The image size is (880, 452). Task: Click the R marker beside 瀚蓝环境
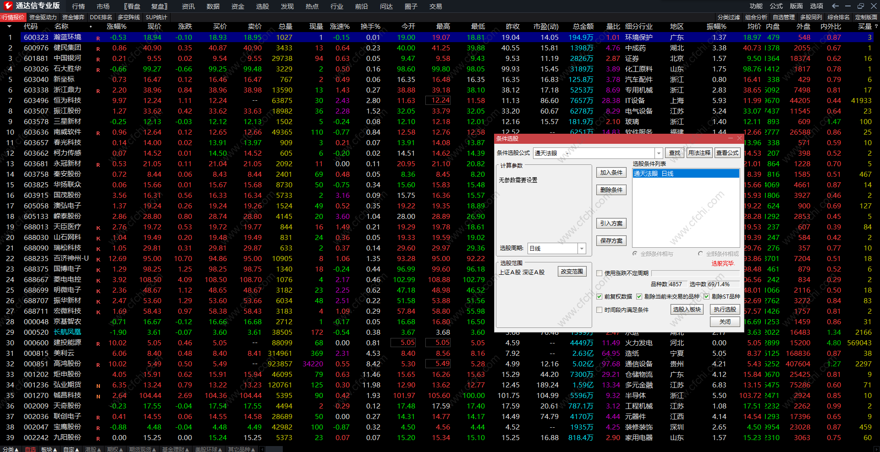[x=98, y=38]
